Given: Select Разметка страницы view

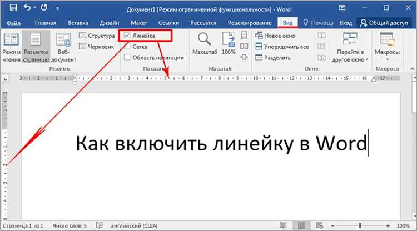Looking at the screenshot, I should point(36,47).
